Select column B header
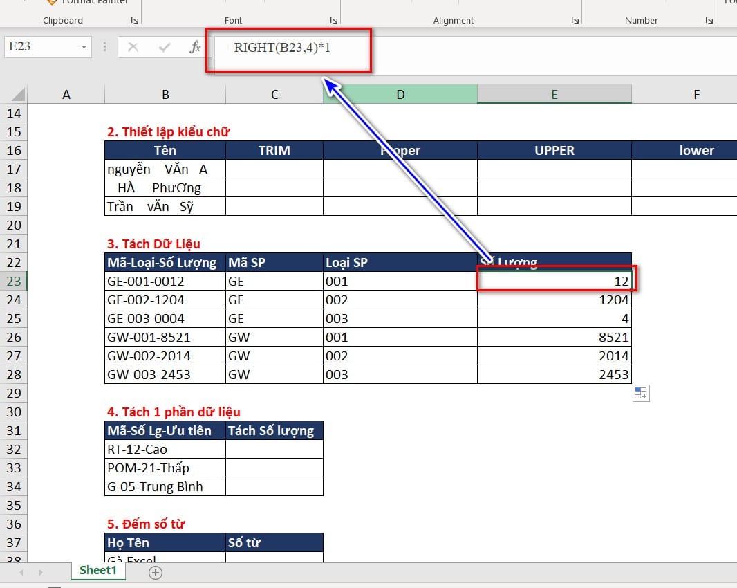This screenshot has width=737, height=588. [165, 95]
